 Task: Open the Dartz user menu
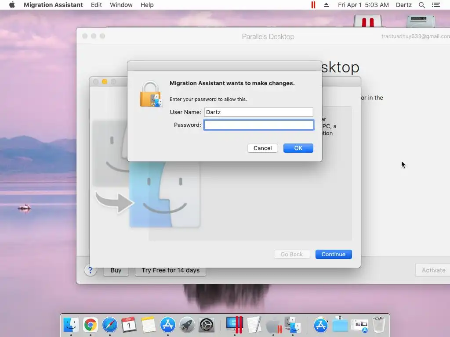(x=403, y=5)
